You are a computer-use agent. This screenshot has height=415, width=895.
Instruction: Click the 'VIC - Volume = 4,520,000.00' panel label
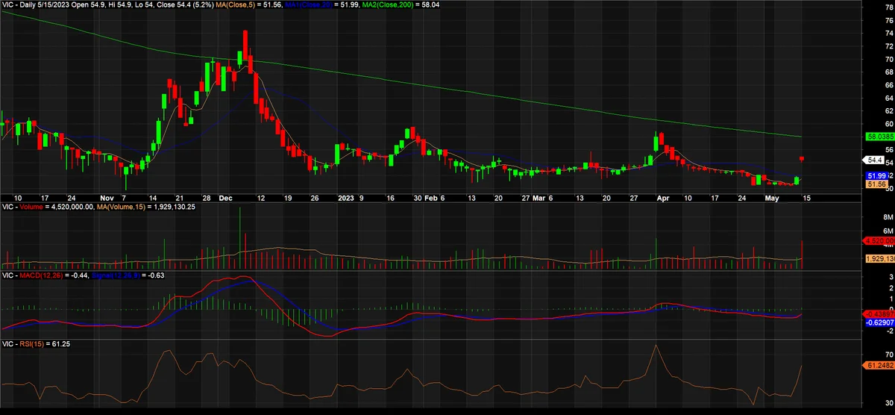click(48, 206)
